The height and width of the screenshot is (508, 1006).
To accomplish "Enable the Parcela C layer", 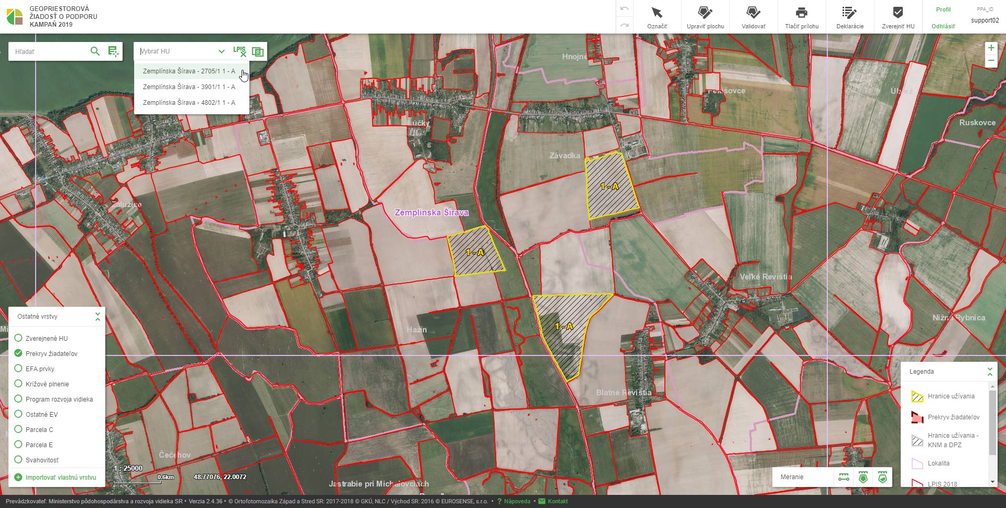I will [18, 429].
